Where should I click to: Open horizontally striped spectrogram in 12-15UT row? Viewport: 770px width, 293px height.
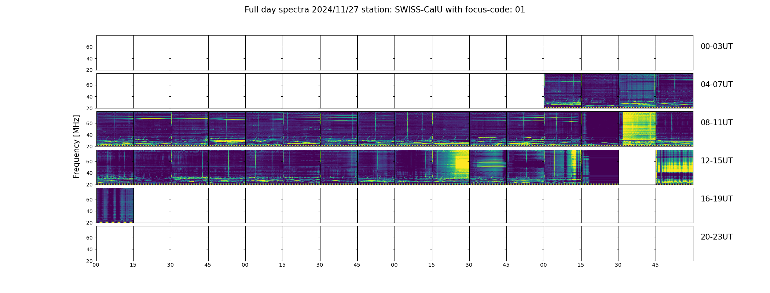[x=488, y=167]
